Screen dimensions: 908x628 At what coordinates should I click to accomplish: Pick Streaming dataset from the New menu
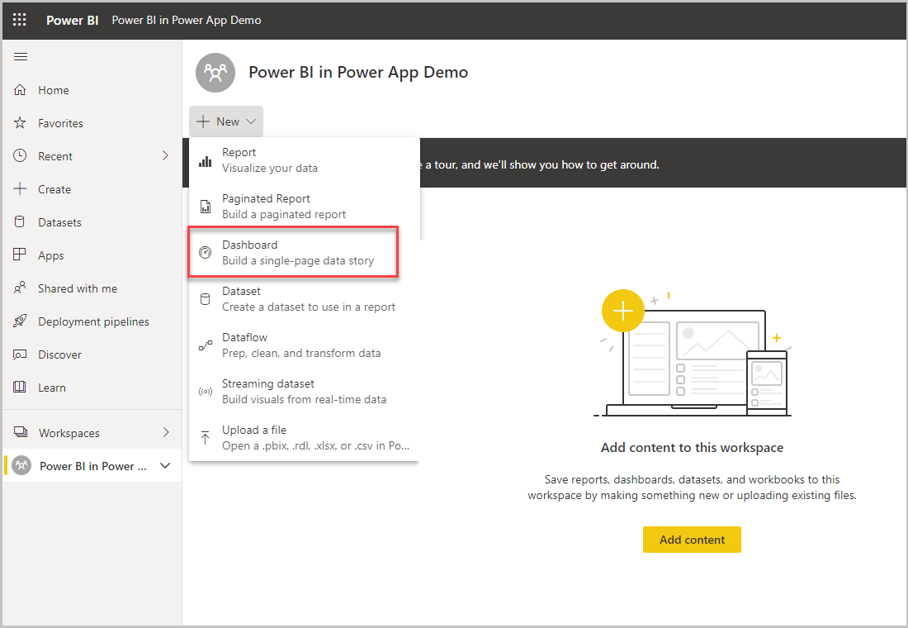pyautogui.click(x=304, y=392)
